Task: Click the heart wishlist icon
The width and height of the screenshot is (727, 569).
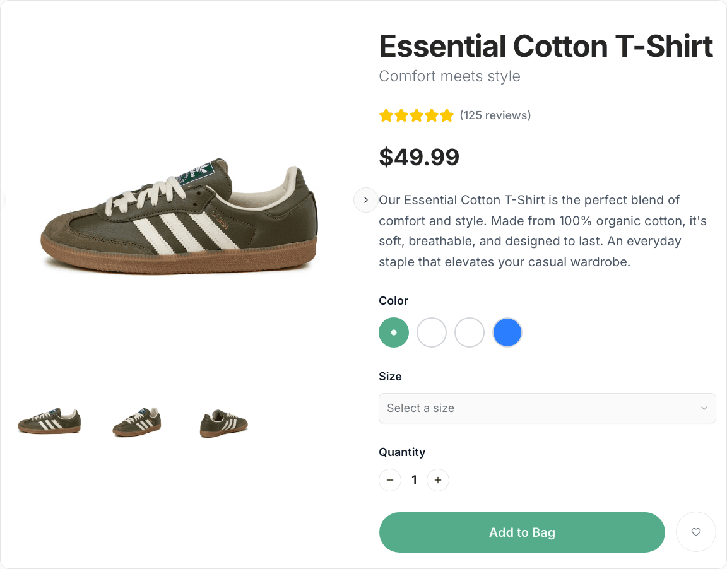Action: point(696,532)
